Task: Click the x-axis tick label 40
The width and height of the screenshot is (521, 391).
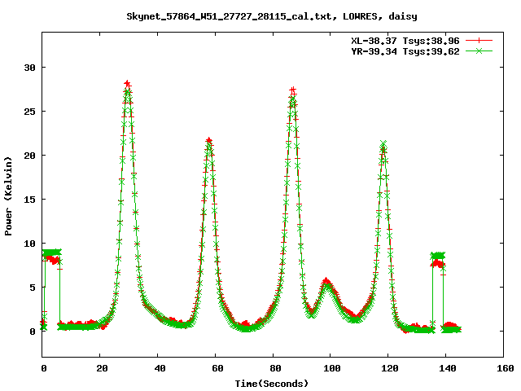Action: point(160,368)
